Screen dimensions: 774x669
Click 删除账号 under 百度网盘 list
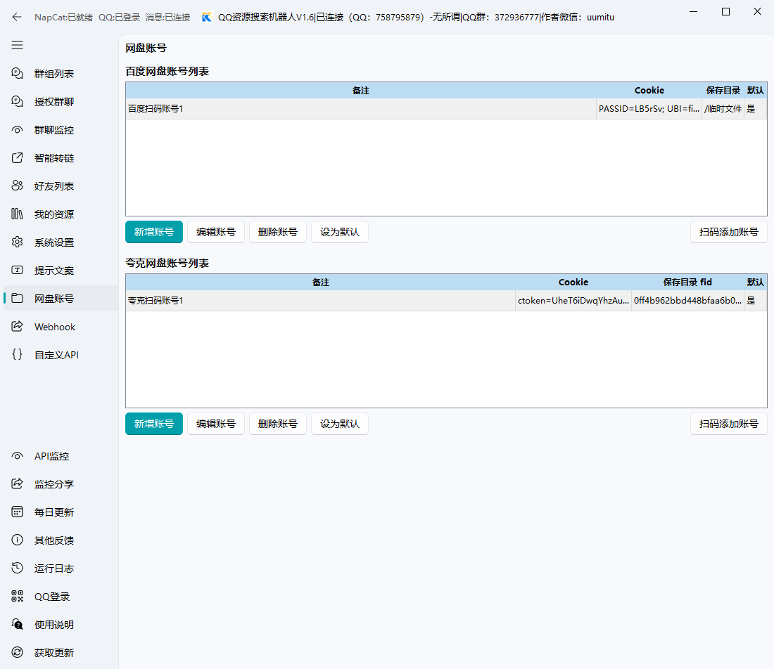[x=278, y=232]
